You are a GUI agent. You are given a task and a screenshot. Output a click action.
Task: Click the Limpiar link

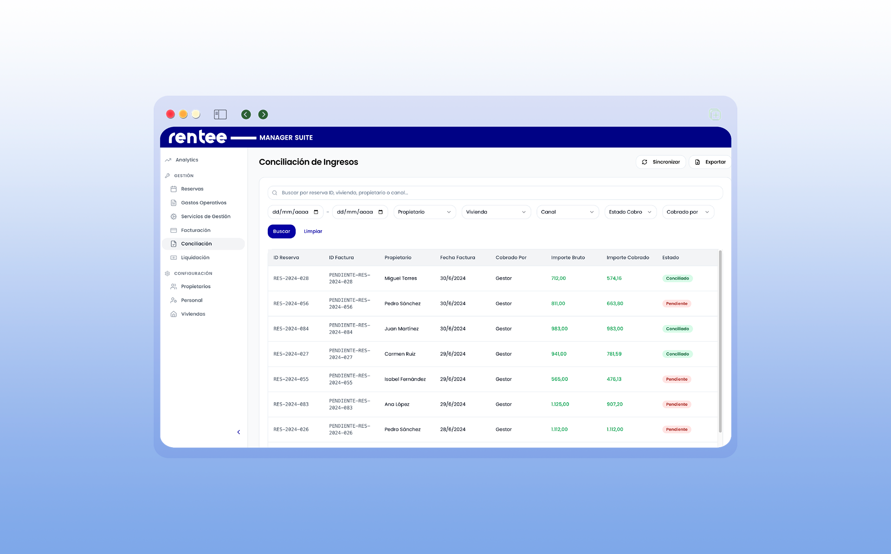(313, 231)
